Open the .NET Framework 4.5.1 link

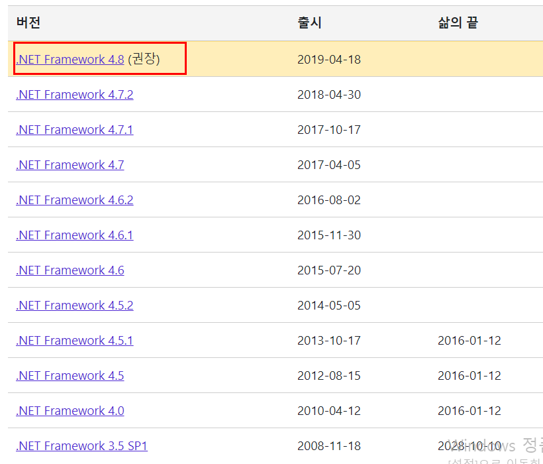coord(74,341)
